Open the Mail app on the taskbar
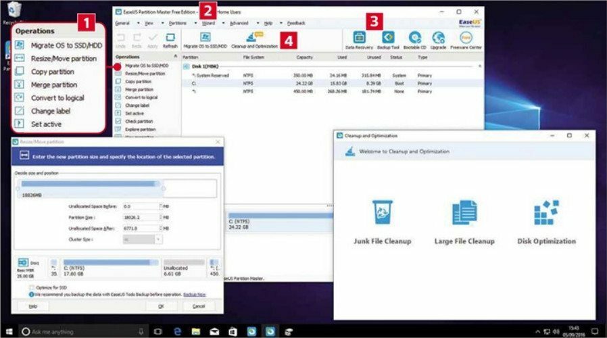The image size is (607, 338). (x=214, y=331)
